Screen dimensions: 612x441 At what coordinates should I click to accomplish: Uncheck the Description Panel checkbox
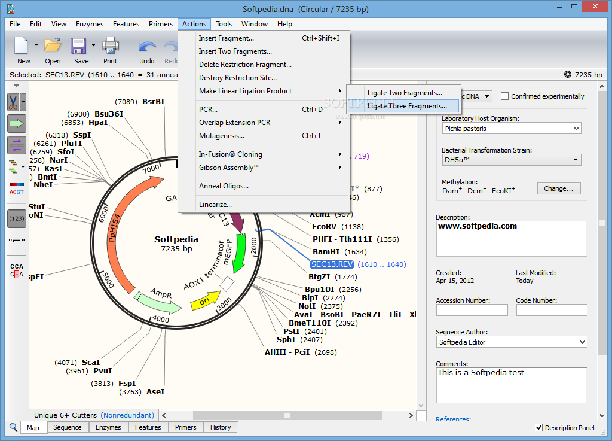[538, 427]
